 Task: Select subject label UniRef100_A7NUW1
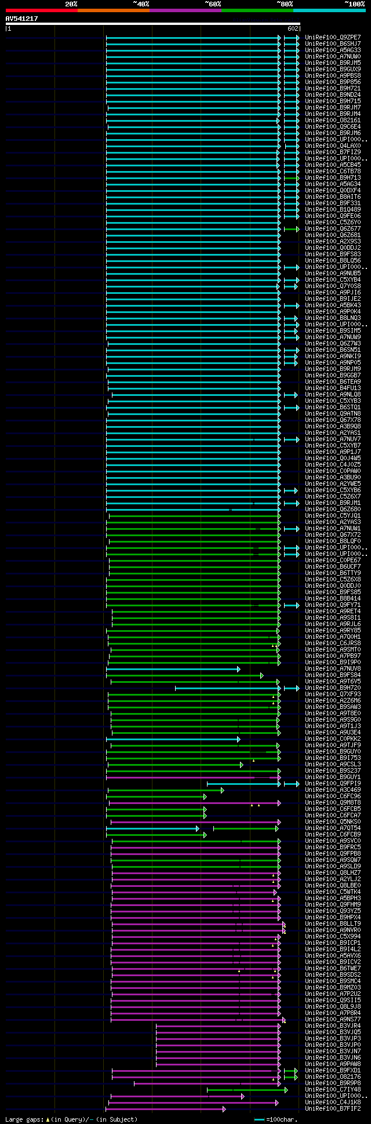333,528
